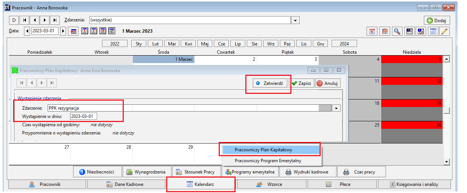Click Czas pracy button
This screenshot has height=193, width=467.
click(361, 172)
